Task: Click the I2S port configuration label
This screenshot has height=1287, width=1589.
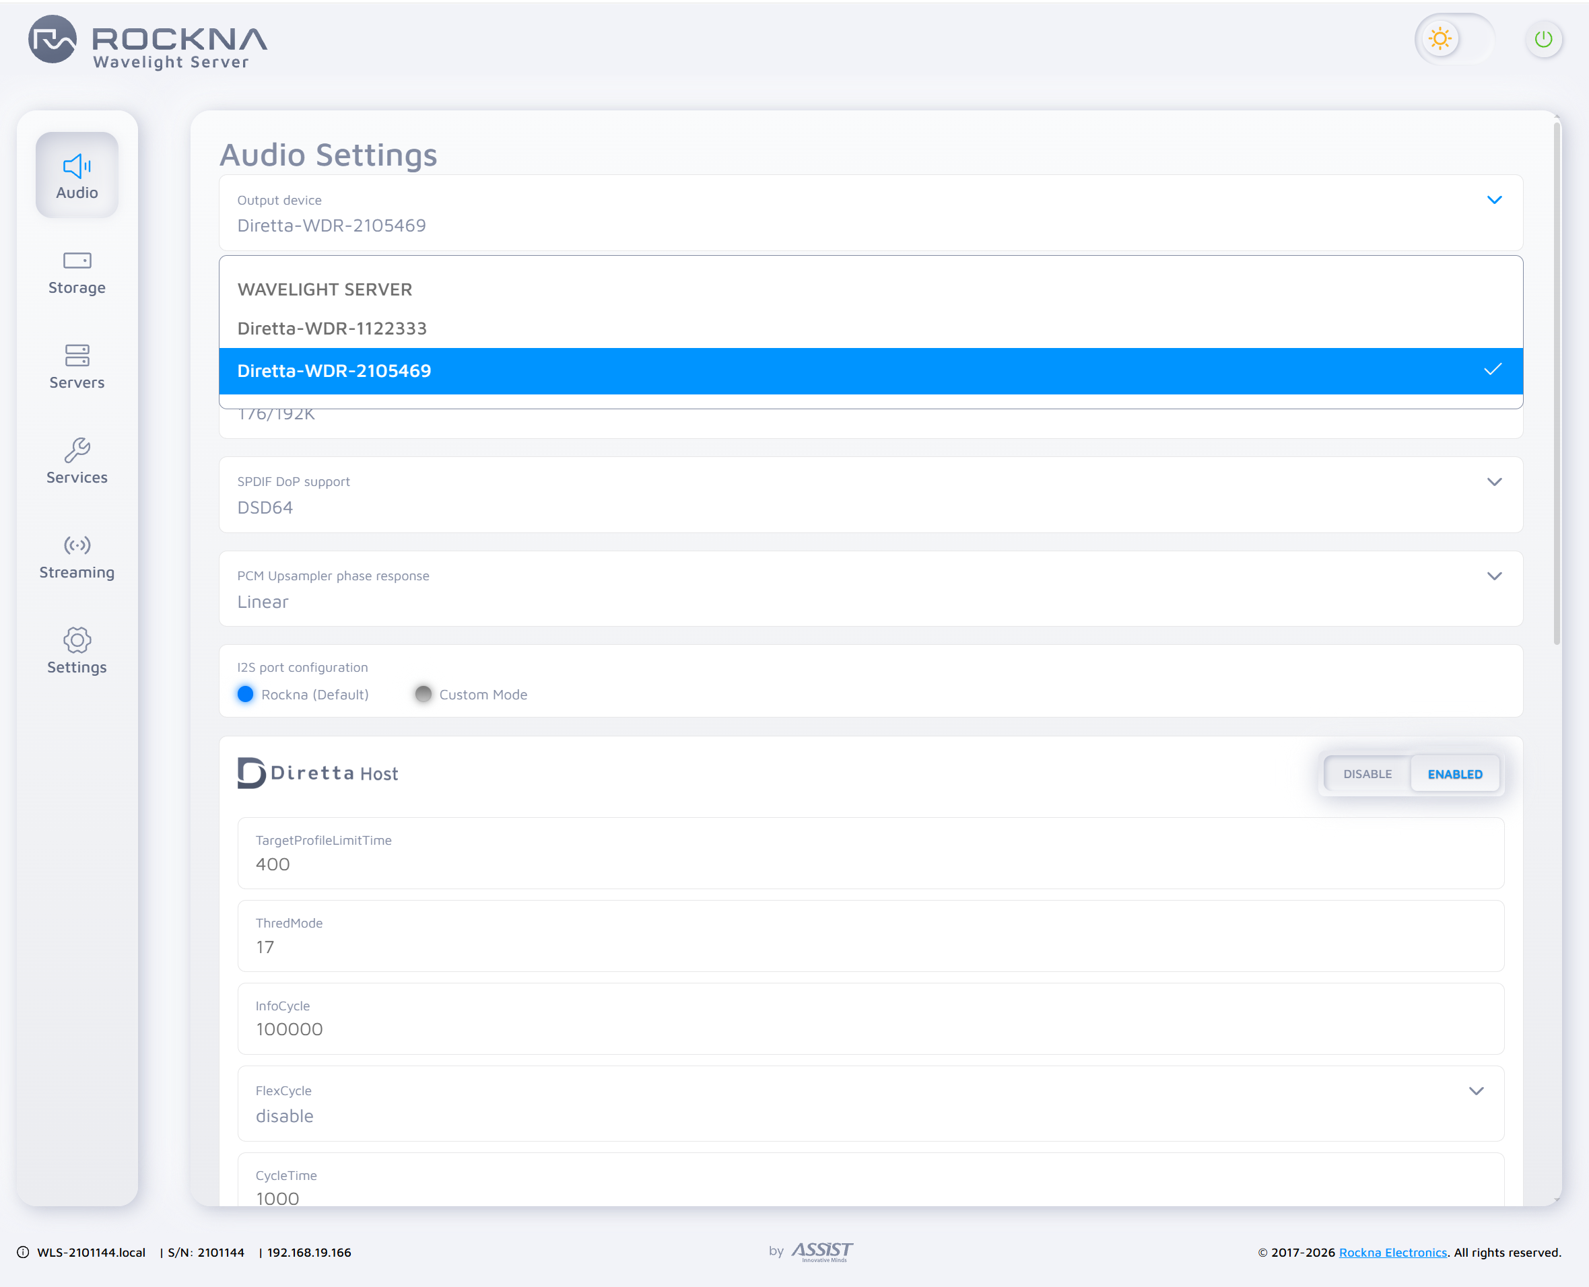Action: (302, 667)
